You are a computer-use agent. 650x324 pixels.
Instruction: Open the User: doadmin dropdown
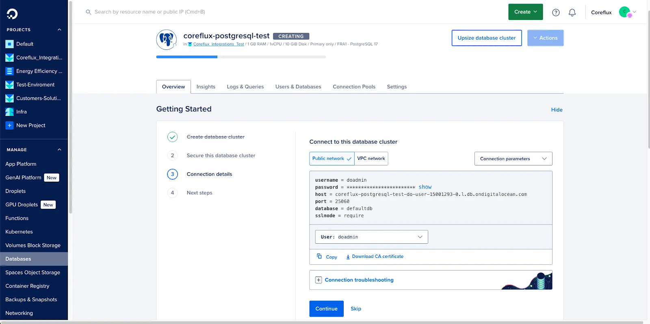click(x=371, y=237)
